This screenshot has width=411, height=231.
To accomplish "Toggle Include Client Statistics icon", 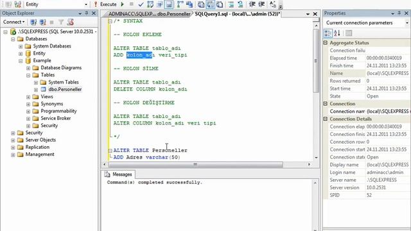I will tap(189, 4).
